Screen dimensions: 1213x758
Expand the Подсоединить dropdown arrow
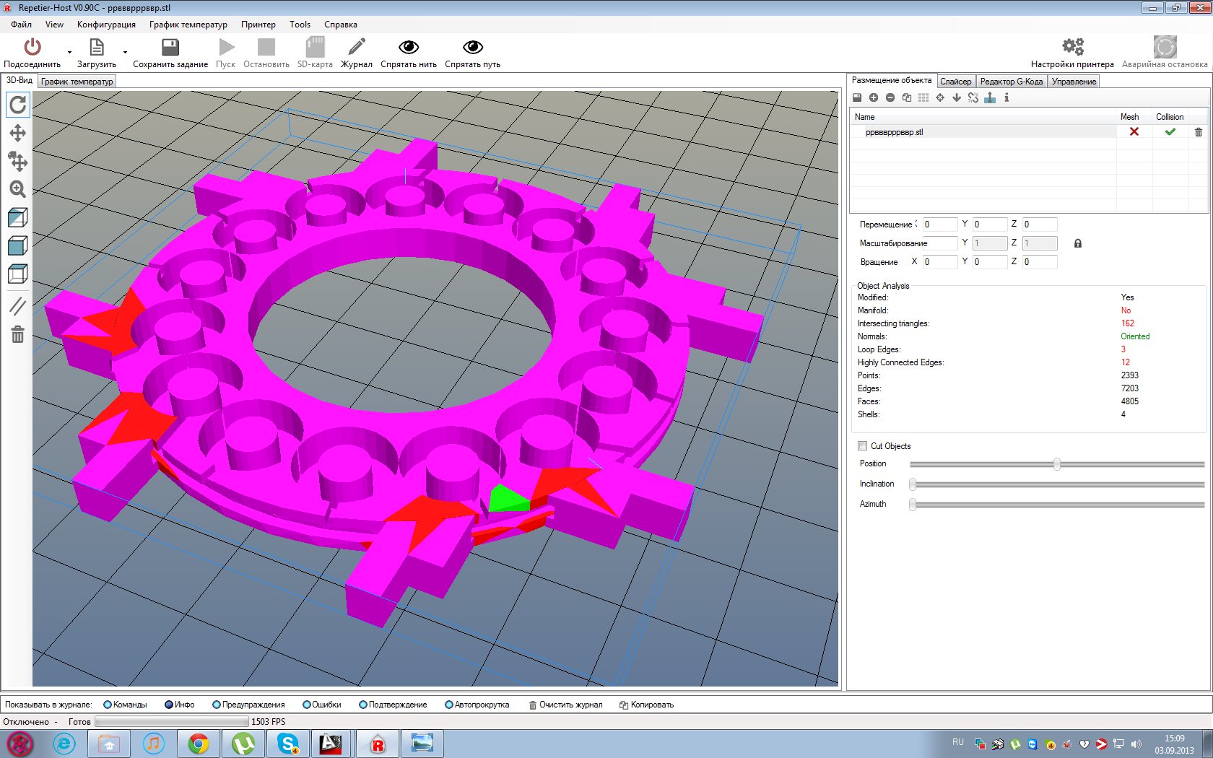(x=70, y=52)
